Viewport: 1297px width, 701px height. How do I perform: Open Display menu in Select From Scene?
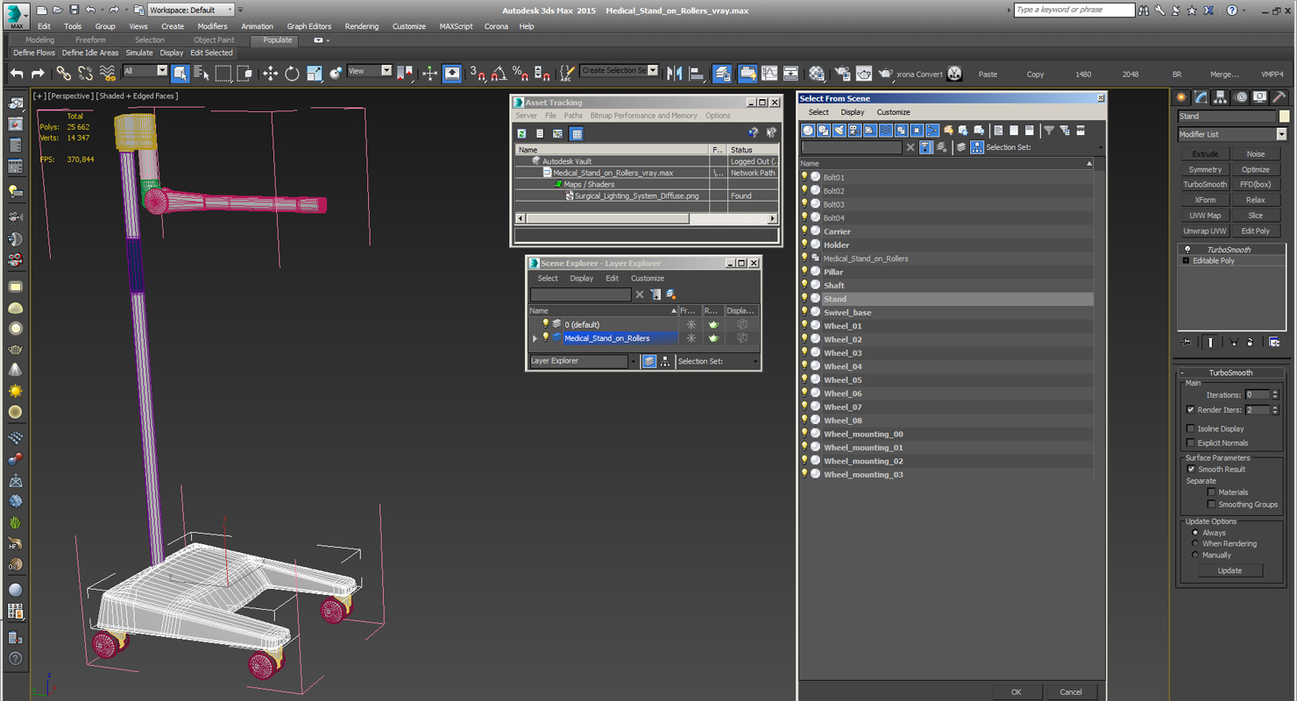click(x=853, y=112)
